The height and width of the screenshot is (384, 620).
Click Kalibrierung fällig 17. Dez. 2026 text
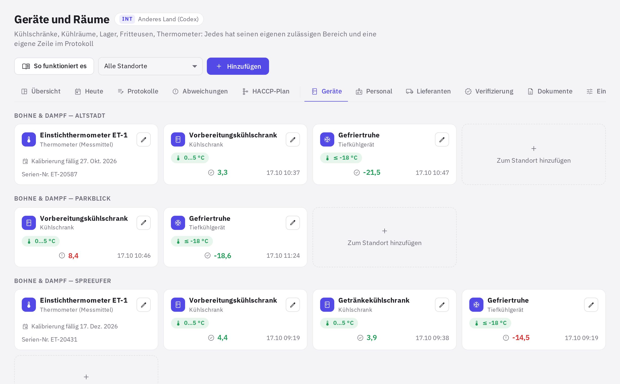click(x=75, y=326)
